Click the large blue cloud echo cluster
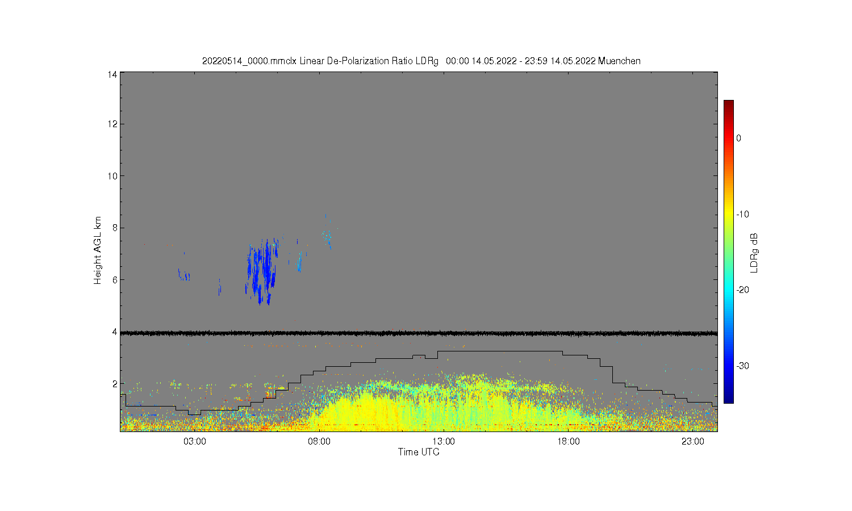Screen dimensions: 852x511 263,271
